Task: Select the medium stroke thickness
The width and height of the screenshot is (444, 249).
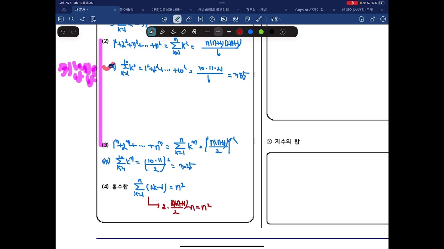Action: [218, 32]
